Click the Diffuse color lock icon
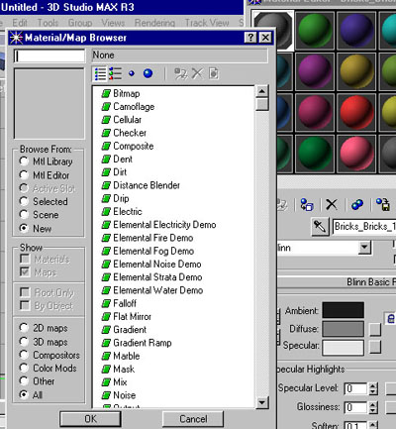The height and width of the screenshot is (429, 396). coord(391,319)
